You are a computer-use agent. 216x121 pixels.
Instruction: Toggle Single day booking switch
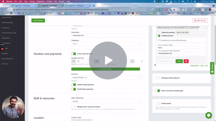(158, 33)
